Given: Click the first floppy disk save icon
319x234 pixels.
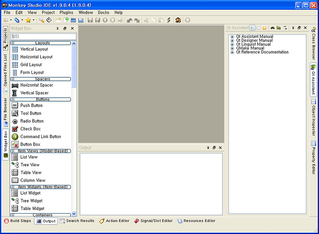Looking at the screenshot, I should pyautogui.click(x=90, y=20).
